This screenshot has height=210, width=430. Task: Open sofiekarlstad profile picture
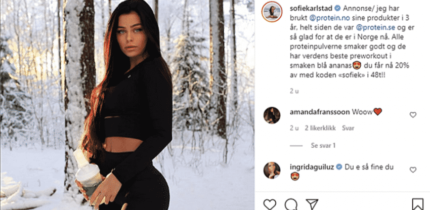pyautogui.click(x=272, y=12)
